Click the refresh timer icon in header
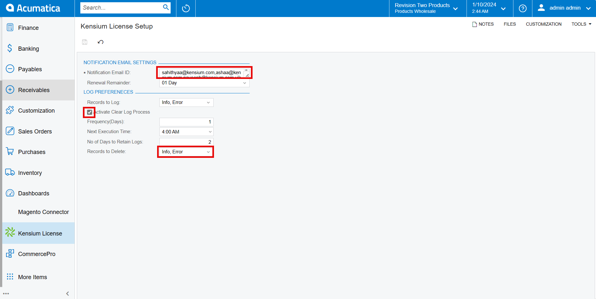The width and height of the screenshot is (596, 299). pos(186,8)
